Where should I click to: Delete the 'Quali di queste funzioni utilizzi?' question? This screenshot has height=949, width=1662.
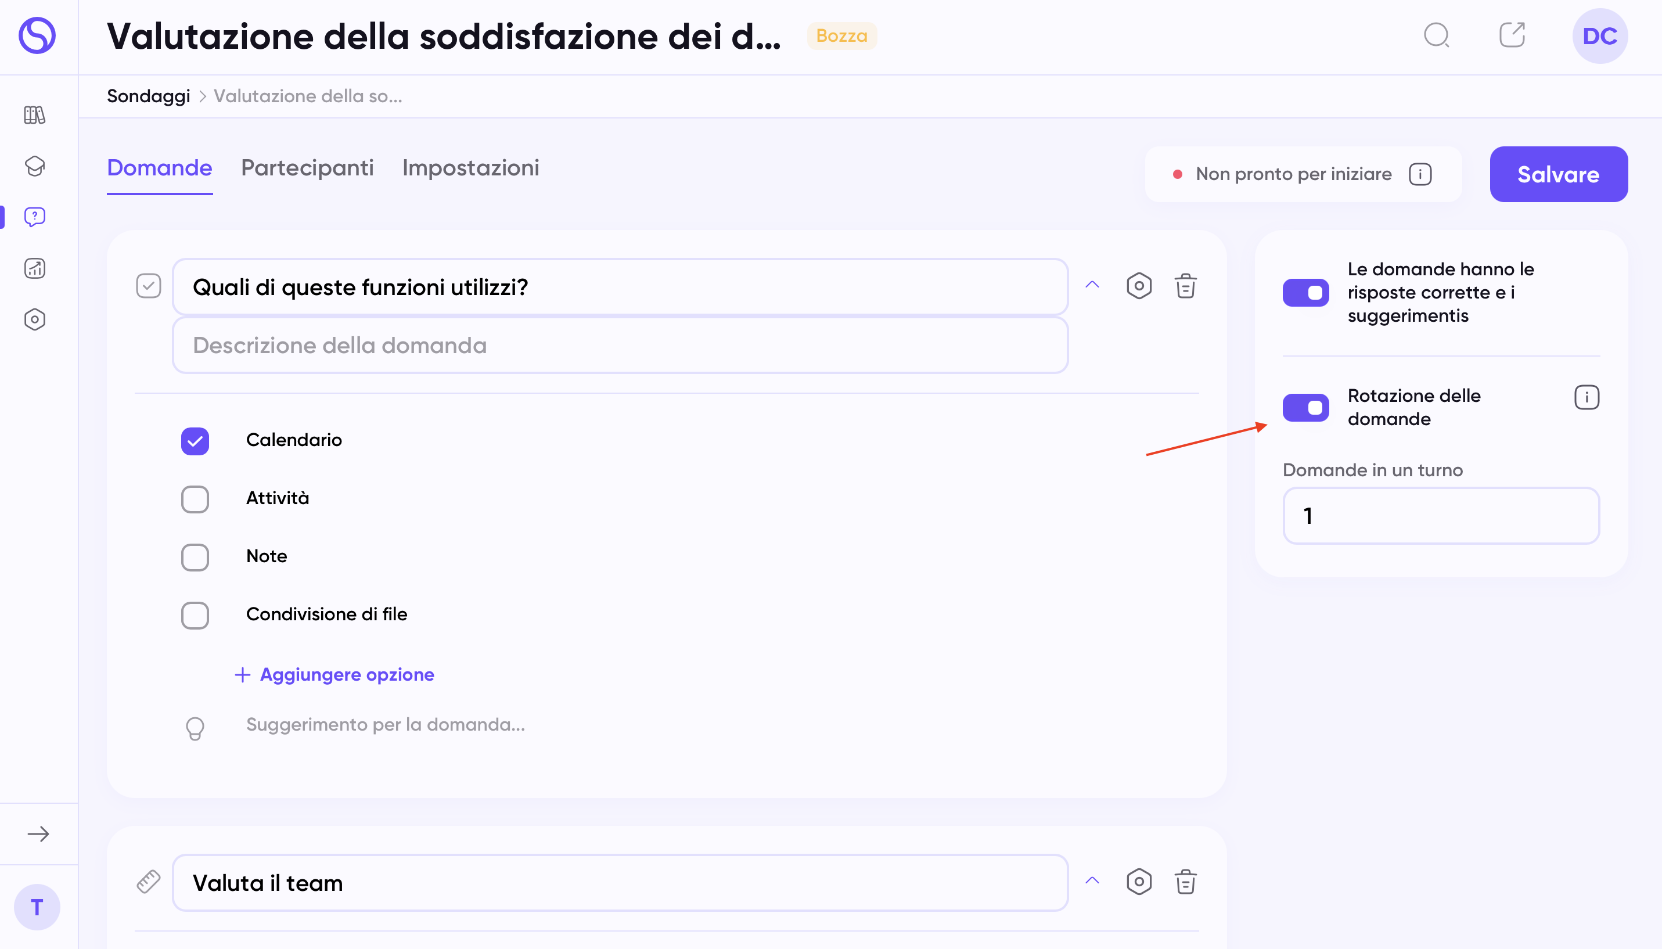point(1185,286)
